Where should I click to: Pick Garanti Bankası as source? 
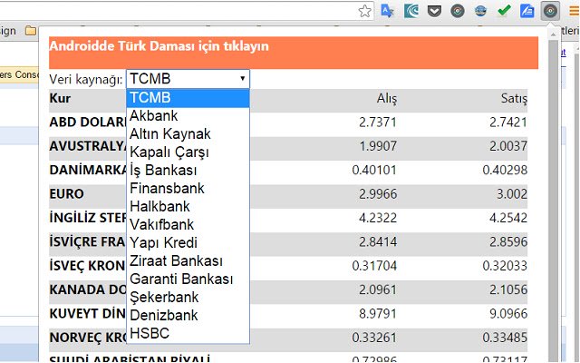click(x=188, y=280)
